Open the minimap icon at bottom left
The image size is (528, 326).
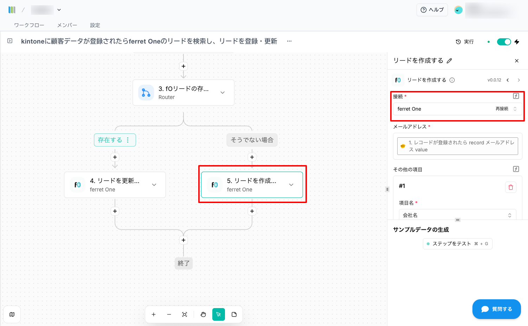click(12, 314)
